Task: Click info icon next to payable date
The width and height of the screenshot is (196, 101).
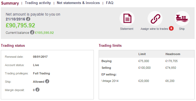Action: (x=28, y=19)
